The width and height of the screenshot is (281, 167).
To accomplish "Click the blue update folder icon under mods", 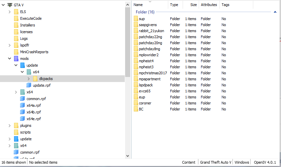I will coord(23,65).
